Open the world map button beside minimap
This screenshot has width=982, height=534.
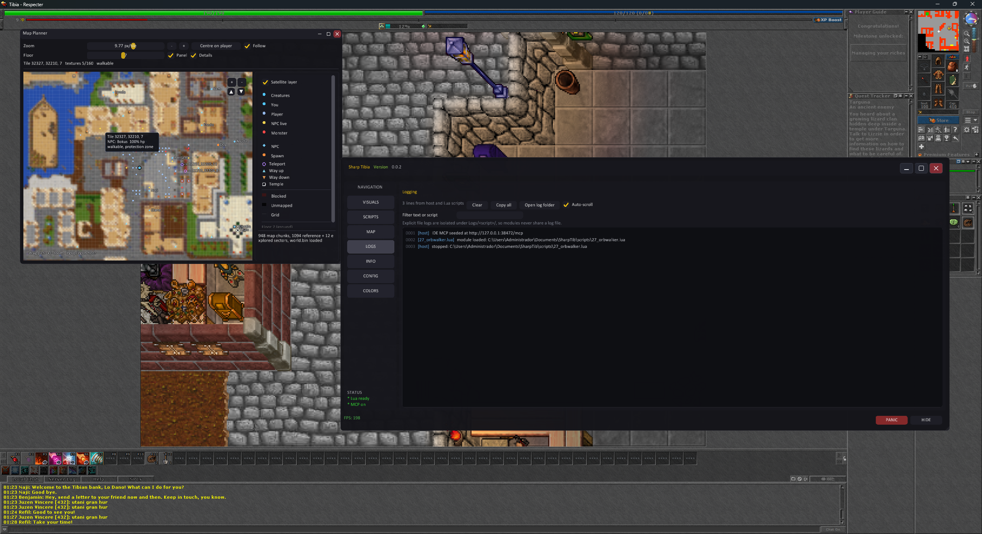[x=967, y=49]
